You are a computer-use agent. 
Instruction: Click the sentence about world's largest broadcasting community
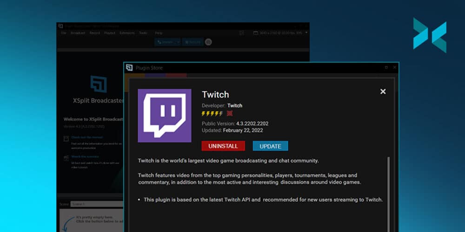pyautogui.click(x=228, y=161)
